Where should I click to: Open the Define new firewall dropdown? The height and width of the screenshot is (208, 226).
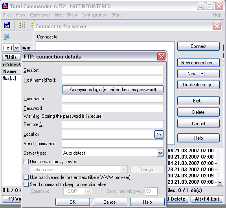tap(124, 170)
